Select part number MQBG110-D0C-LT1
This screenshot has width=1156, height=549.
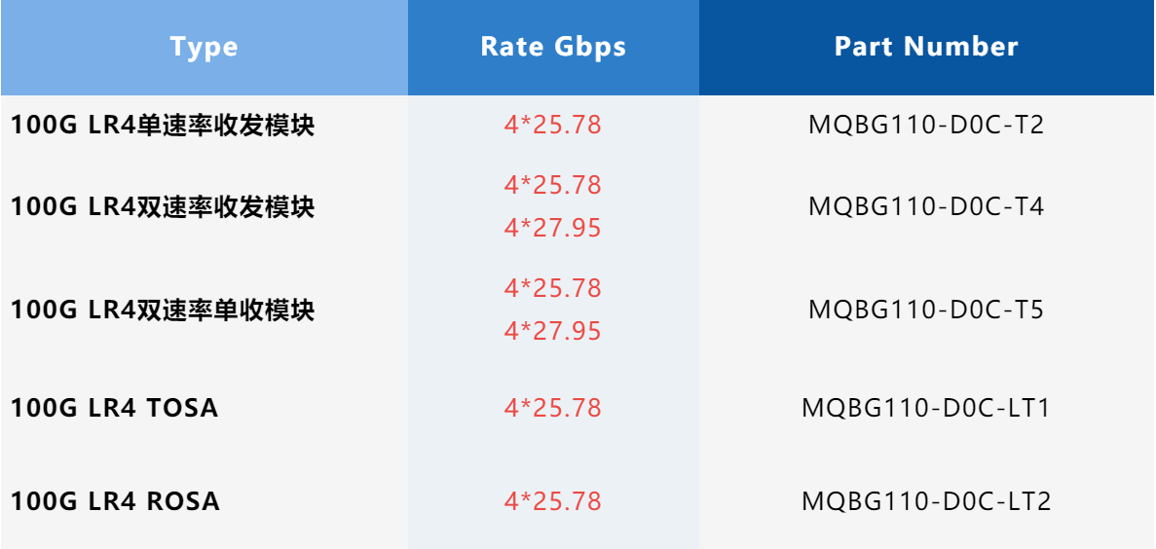926,408
